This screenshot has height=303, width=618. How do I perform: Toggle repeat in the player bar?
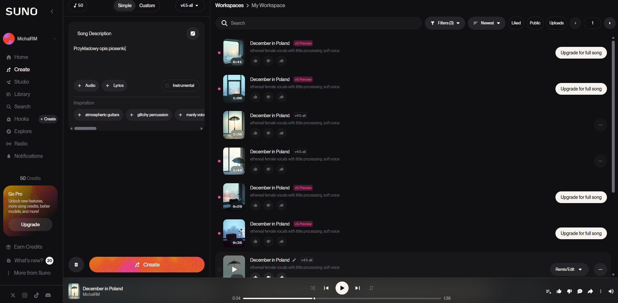tap(371, 288)
